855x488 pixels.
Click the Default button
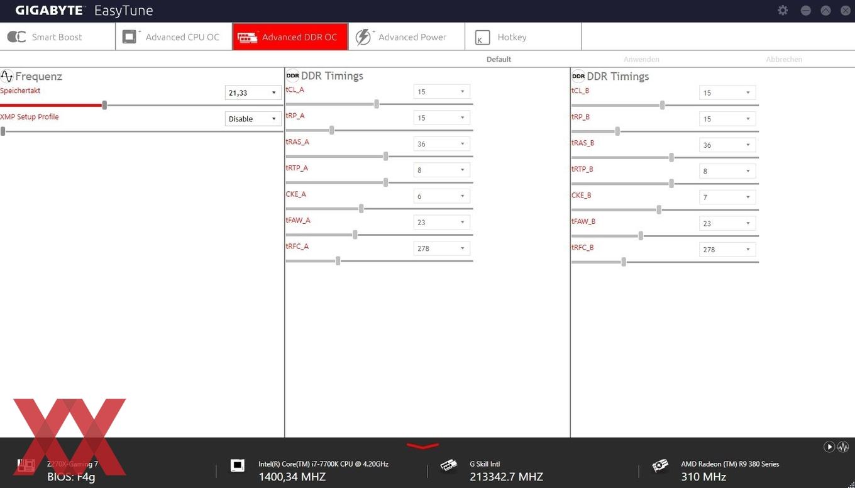click(499, 59)
